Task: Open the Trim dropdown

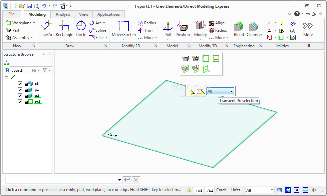Action: click(x=155, y=30)
